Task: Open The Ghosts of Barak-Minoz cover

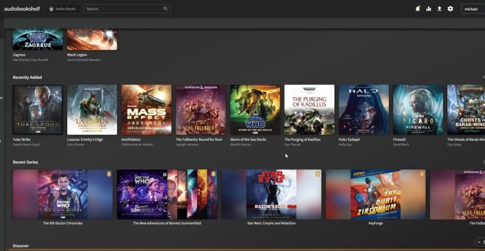Action: tap(466, 110)
